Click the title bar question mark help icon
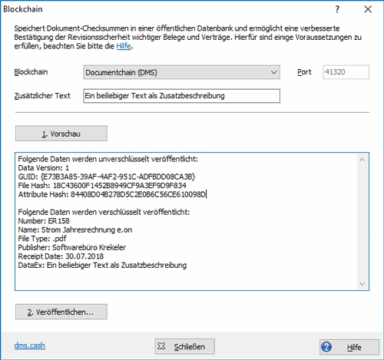This screenshot has width=384, height=360. (x=337, y=9)
